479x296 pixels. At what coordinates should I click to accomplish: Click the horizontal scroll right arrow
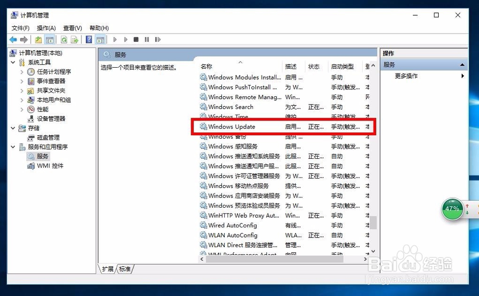[365, 259]
